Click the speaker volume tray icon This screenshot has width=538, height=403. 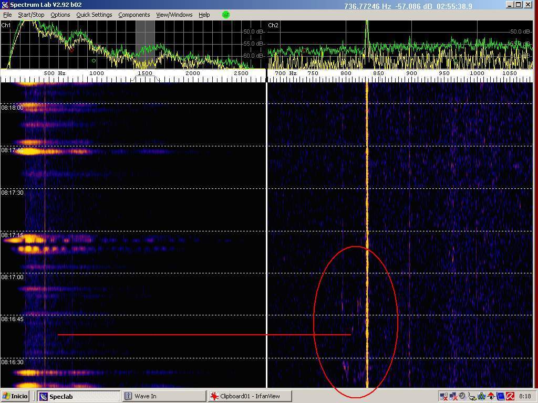462,396
